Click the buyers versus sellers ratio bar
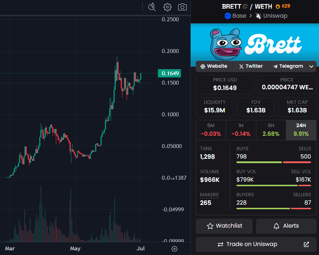 click(274, 209)
